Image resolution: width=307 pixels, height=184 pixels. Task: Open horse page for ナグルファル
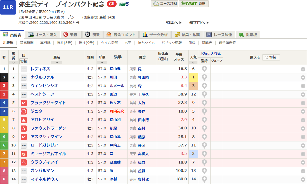click(x=42, y=77)
